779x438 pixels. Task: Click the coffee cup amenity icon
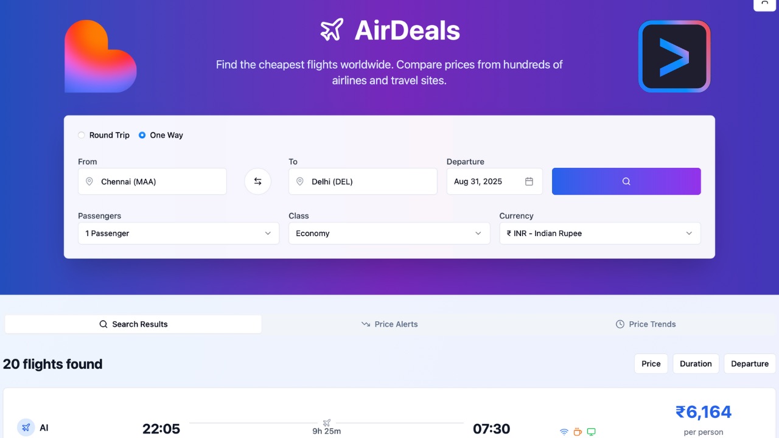pyautogui.click(x=578, y=432)
